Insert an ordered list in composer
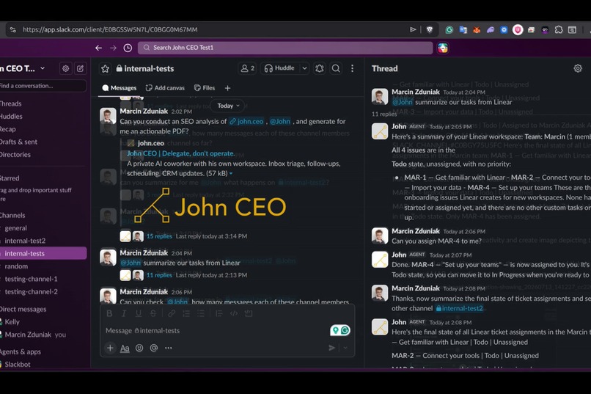This screenshot has height=394, width=591. click(x=186, y=313)
